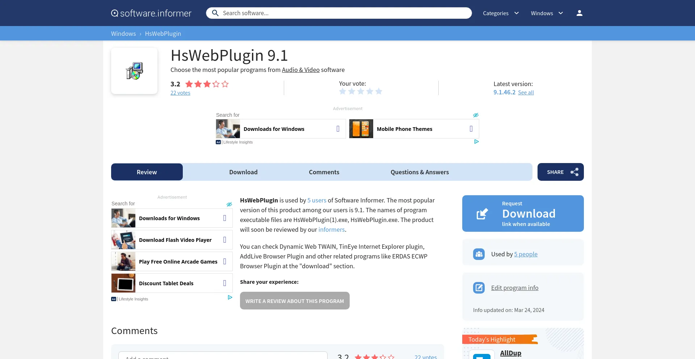
Task: Click the share icon in SHARE button
Action: (x=574, y=172)
